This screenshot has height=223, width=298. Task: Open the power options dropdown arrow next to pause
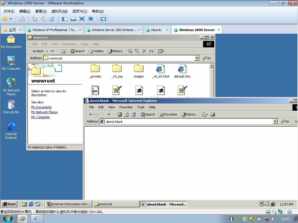coord(11,19)
